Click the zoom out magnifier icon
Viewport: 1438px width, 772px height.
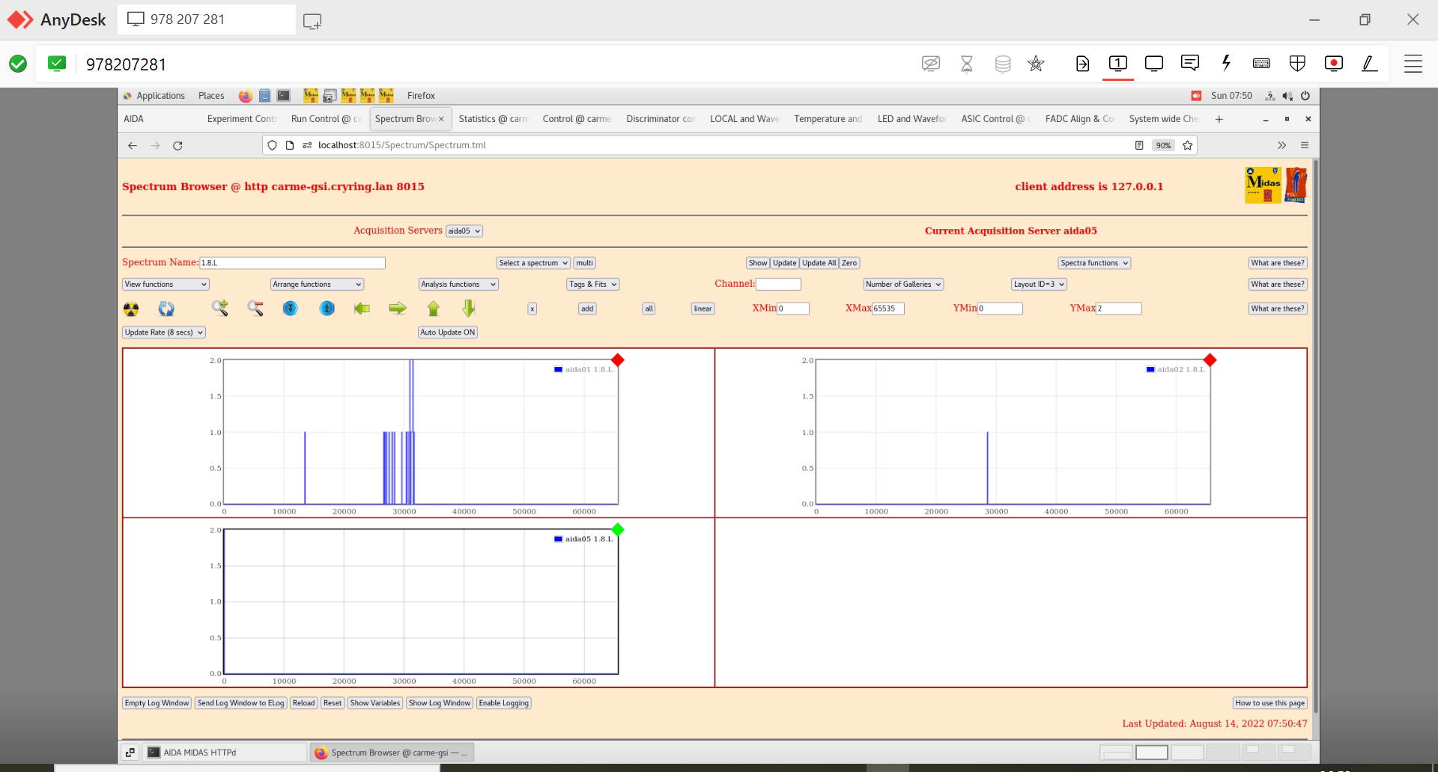pos(255,309)
